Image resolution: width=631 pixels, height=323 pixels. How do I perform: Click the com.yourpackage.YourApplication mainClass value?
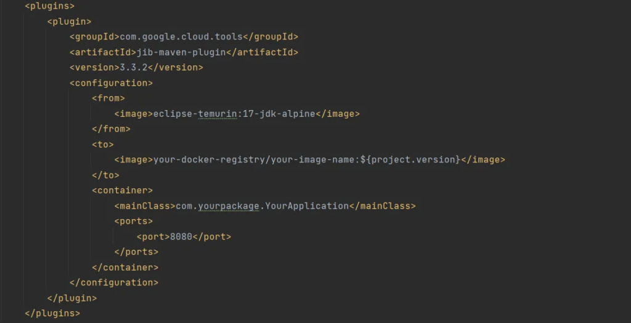pos(263,206)
